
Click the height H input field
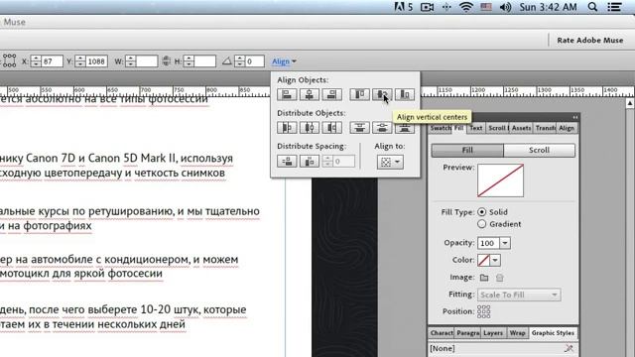205,61
